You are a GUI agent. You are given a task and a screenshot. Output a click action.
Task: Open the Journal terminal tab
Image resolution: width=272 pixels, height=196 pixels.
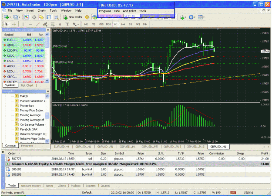[x=105, y=186]
